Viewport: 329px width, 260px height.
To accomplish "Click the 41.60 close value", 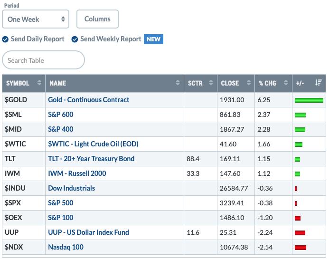I will pyautogui.click(x=228, y=144).
